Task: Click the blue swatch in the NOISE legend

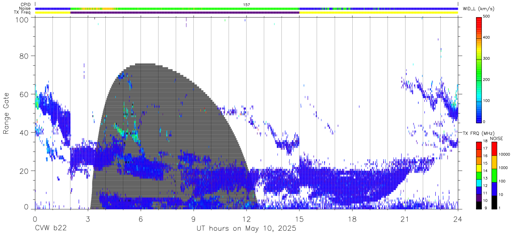Action: tap(494, 189)
